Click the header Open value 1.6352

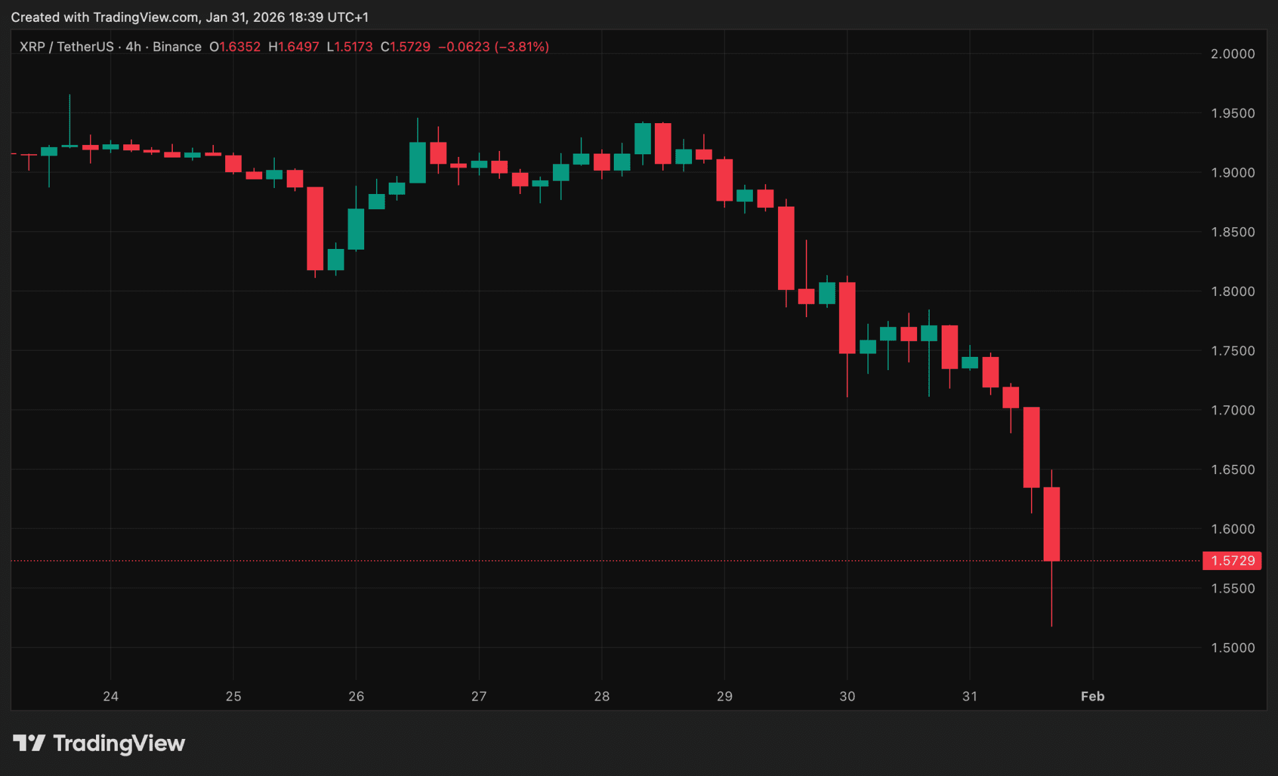point(239,47)
